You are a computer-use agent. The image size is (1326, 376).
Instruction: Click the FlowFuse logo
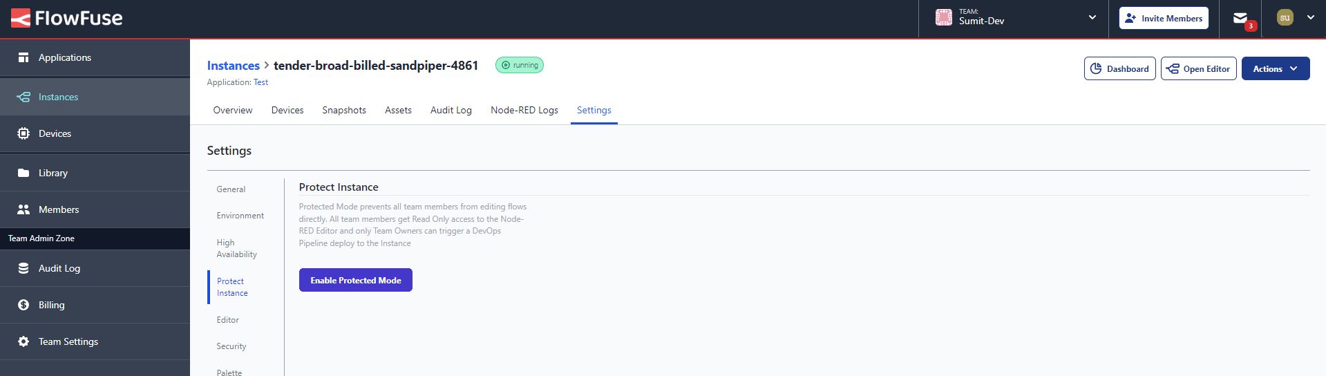pyautogui.click(x=66, y=19)
